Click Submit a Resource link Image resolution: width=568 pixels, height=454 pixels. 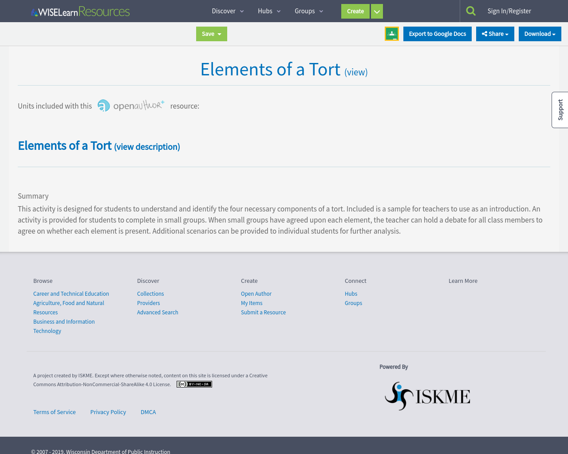point(263,312)
